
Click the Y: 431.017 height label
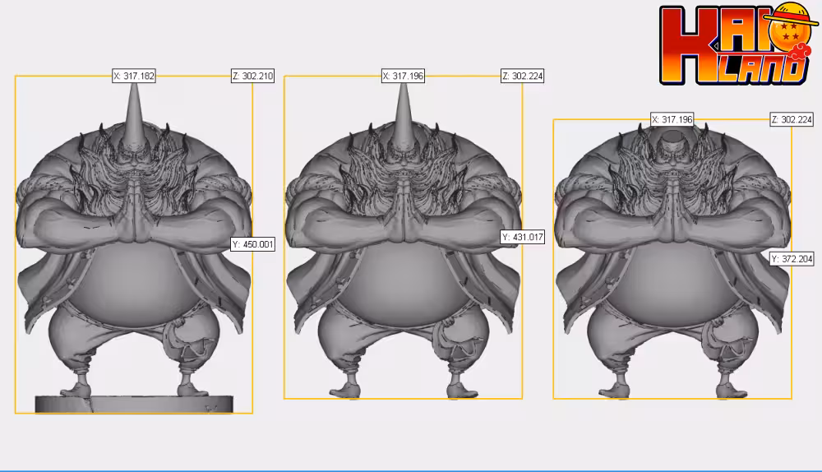point(523,237)
